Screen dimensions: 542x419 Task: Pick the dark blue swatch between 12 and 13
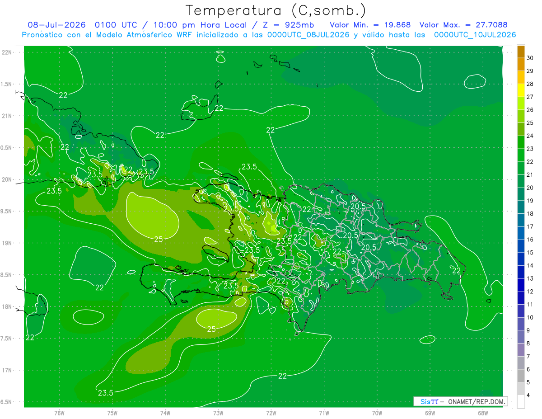(x=521, y=285)
